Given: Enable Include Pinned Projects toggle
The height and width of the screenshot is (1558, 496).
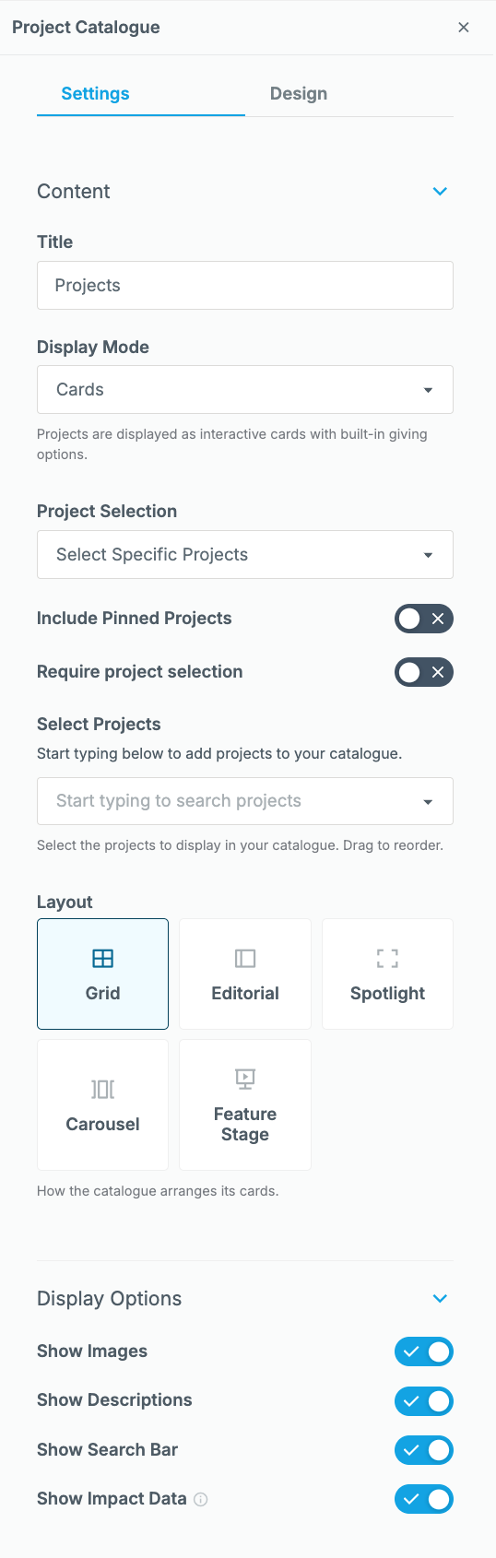Looking at the screenshot, I should click(x=424, y=619).
